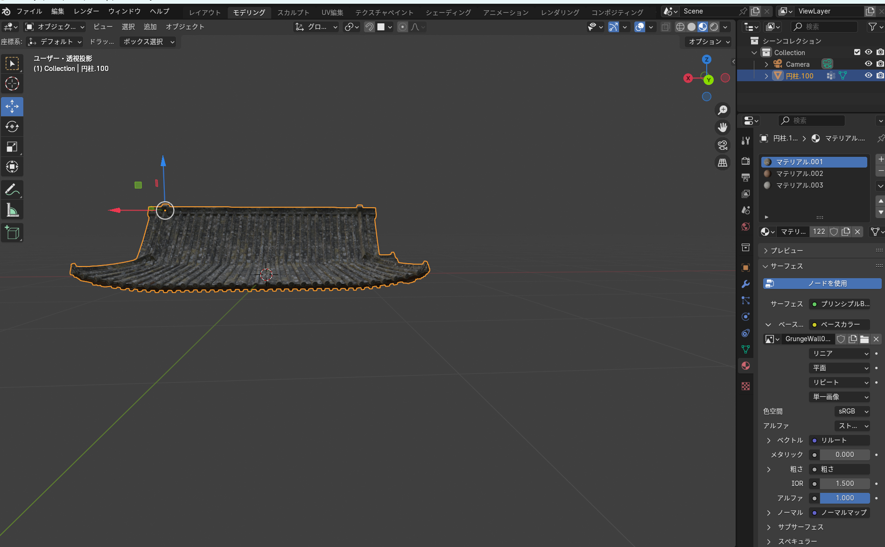Choose the Annotate pencil tool

12,189
